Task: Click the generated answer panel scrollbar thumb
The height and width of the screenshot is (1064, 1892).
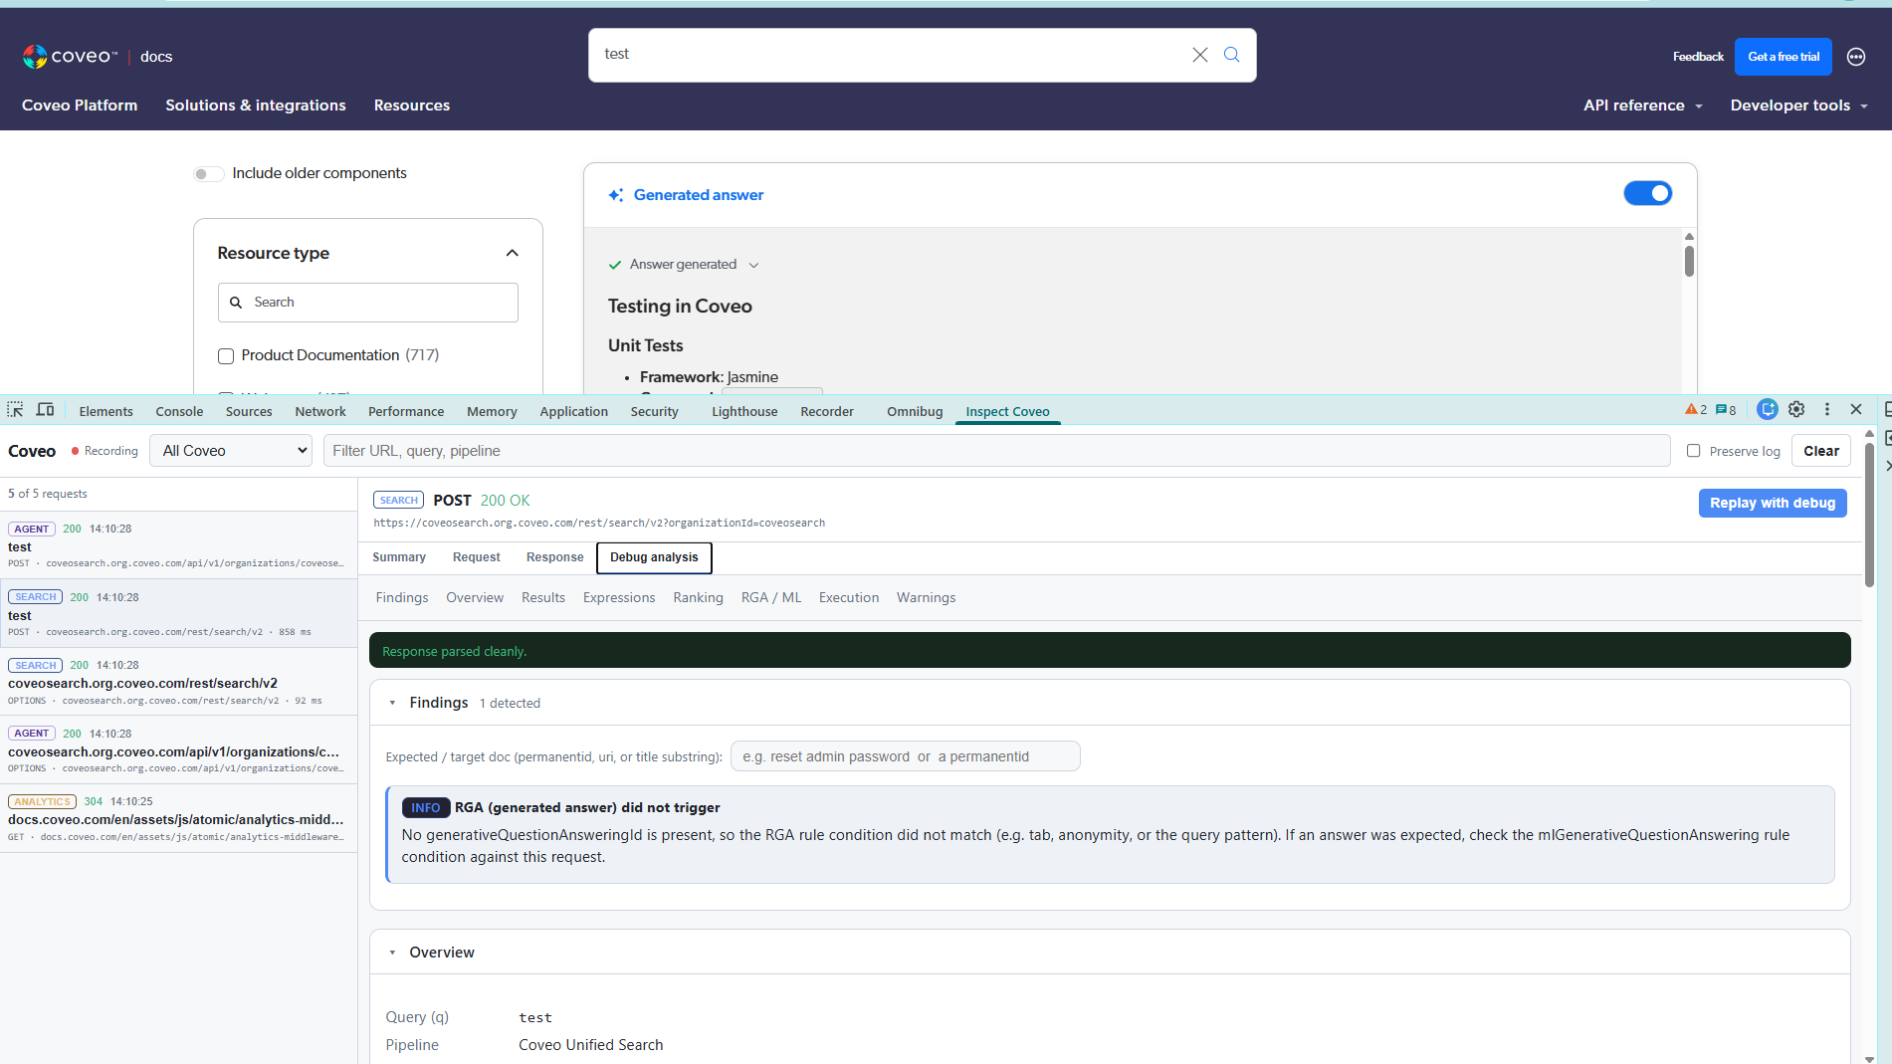Action: tap(1689, 261)
